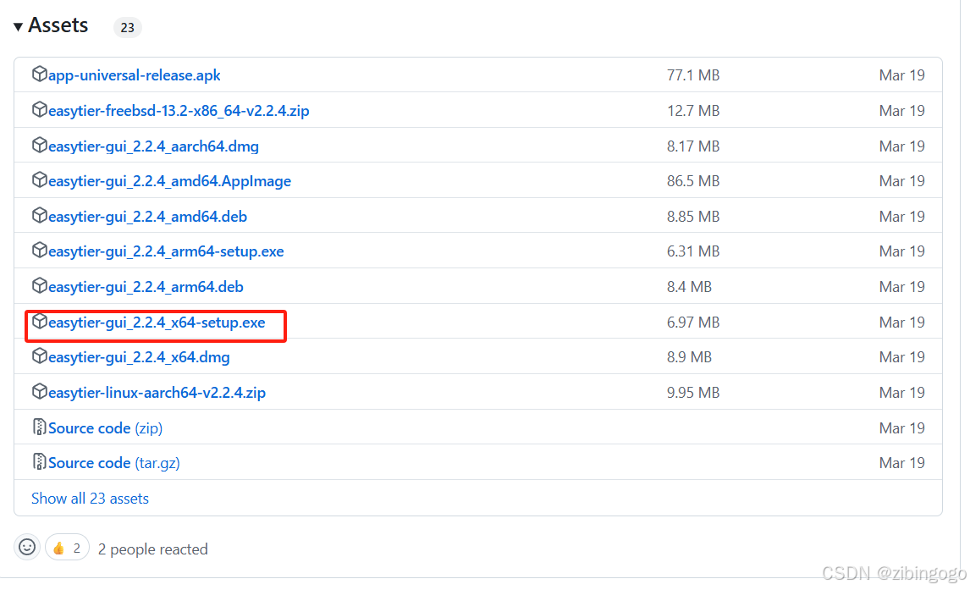Click package icon beside amd64.AppImage
This screenshot has height=590, width=970.
click(x=39, y=179)
